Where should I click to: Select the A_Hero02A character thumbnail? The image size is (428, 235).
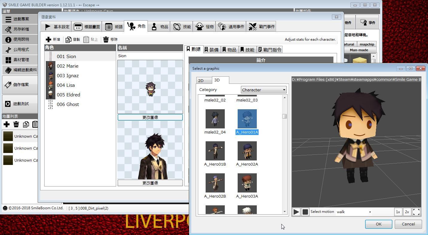tap(247, 151)
